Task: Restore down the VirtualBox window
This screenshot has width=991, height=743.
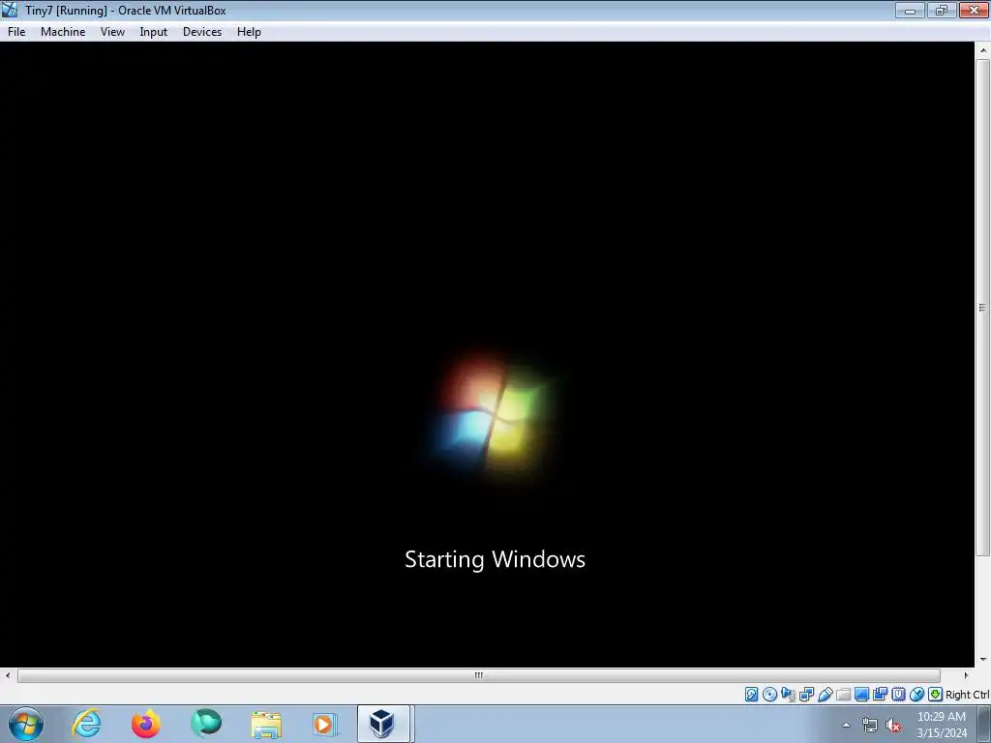Action: click(x=941, y=10)
